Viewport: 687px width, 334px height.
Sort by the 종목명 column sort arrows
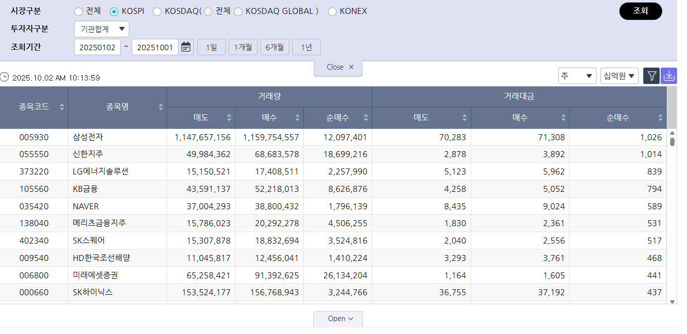coord(161,107)
